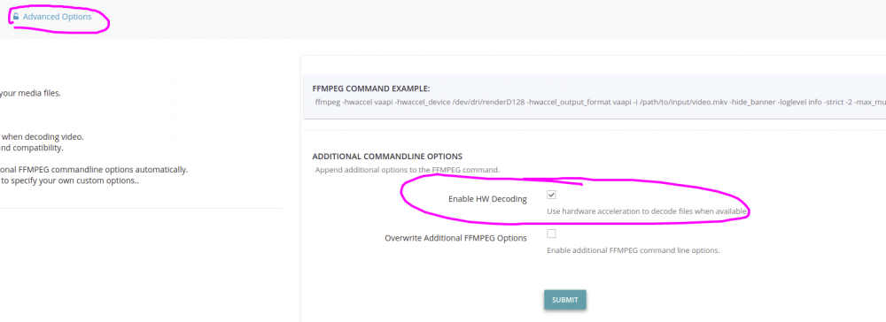Uncheck the Enable HW Decoding checkbox

[551, 195]
